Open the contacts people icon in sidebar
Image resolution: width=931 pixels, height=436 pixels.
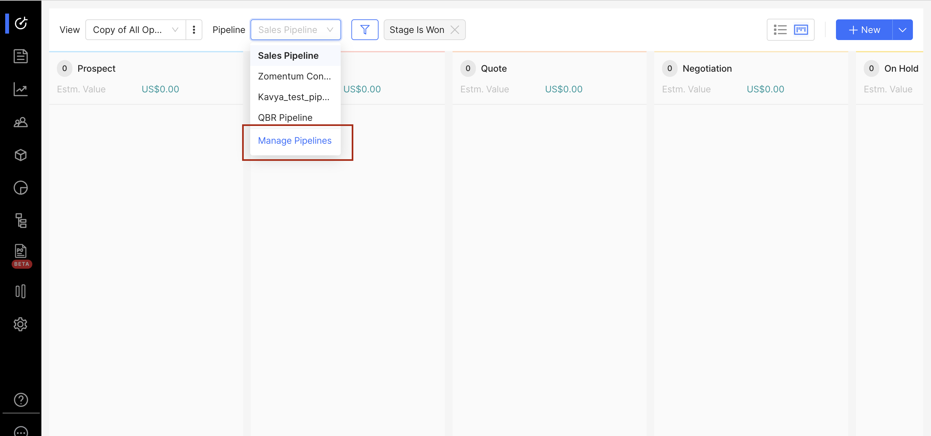pyautogui.click(x=21, y=122)
